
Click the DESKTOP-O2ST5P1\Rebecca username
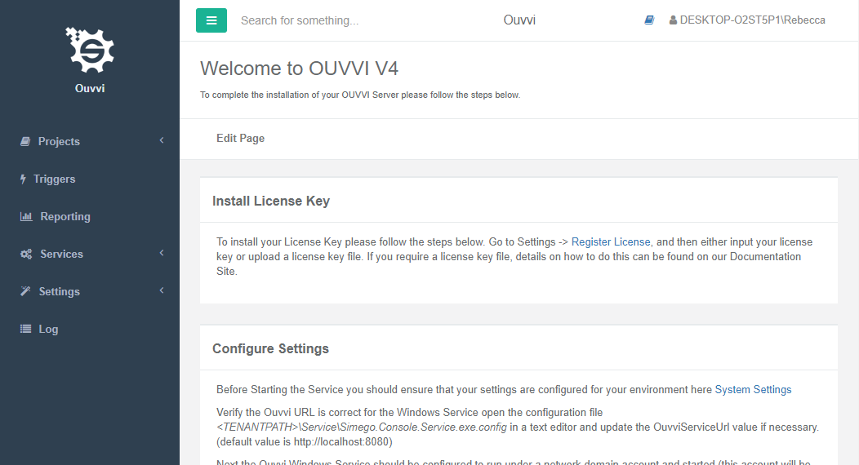click(x=753, y=20)
